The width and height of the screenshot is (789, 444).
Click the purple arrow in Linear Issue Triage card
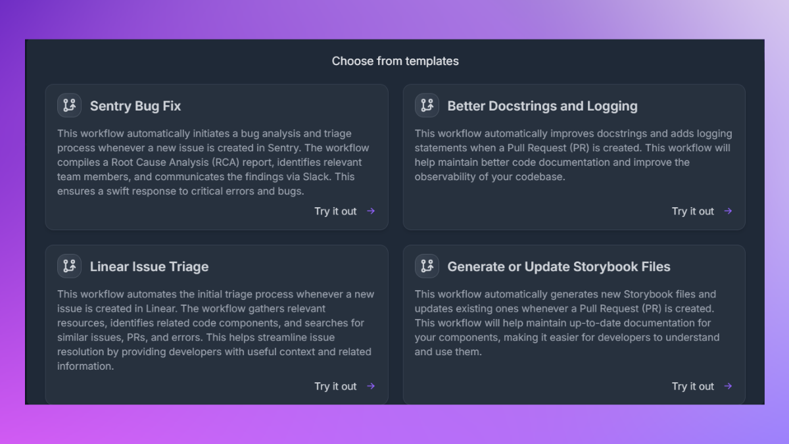371,386
